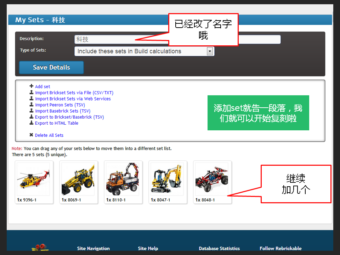Screen dimensions: 340x255
Task: Click upload icon beside Import Peeron Sets
Action: (x=32, y=104)
